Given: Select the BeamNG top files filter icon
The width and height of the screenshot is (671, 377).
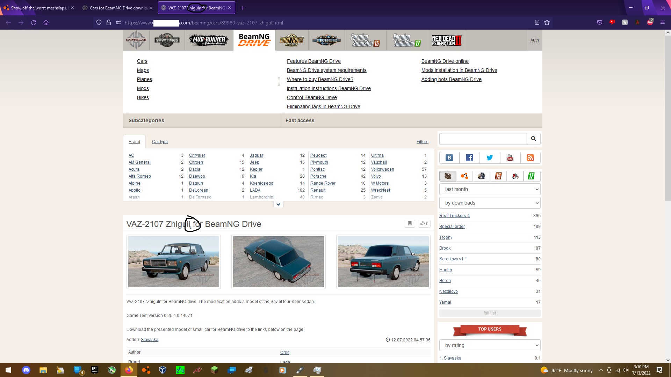Looking at the screenshot, I should (464, 176).
